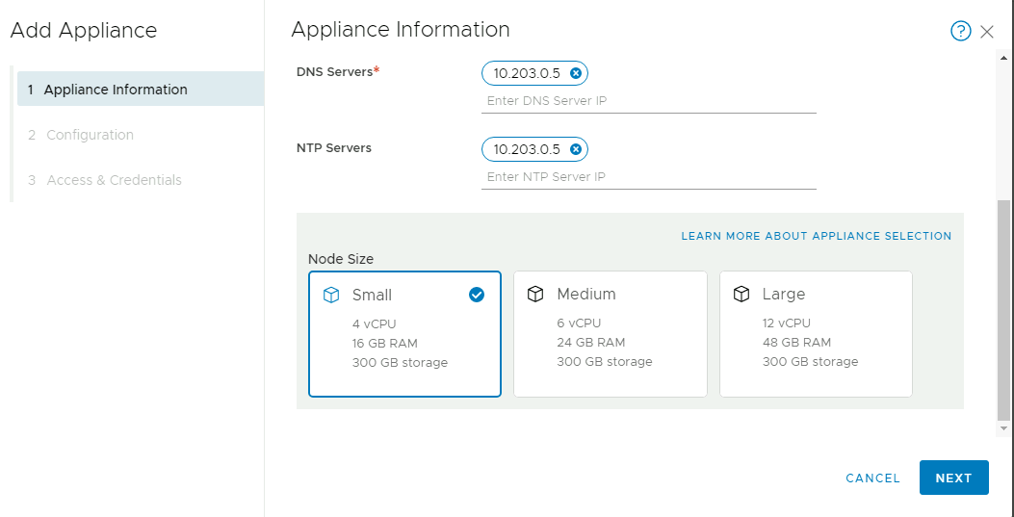Click the Enter DNS Server IP field
This screenshot has height=517, width=1014.
click(x=648, y=101)
